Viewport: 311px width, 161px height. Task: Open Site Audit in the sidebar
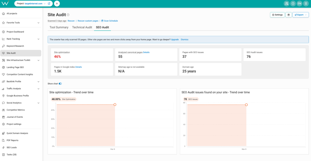pyautogui.click(x=21, y=53)
